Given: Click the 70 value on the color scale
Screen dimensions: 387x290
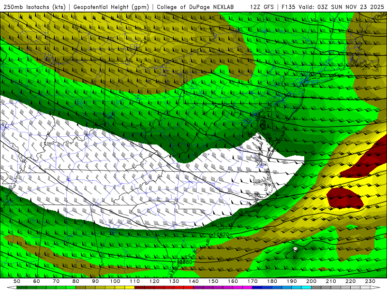Looking at the screenshot, I should coord(56,281).
